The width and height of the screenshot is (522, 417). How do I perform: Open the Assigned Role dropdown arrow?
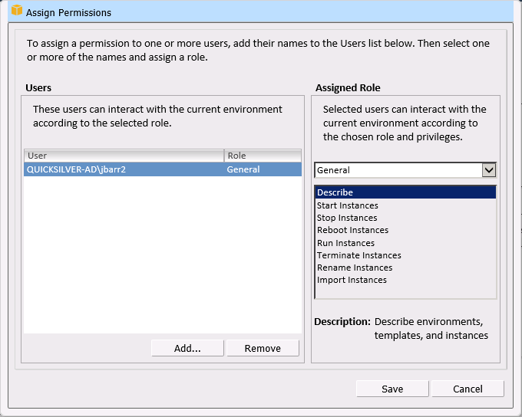coord(489,170)
